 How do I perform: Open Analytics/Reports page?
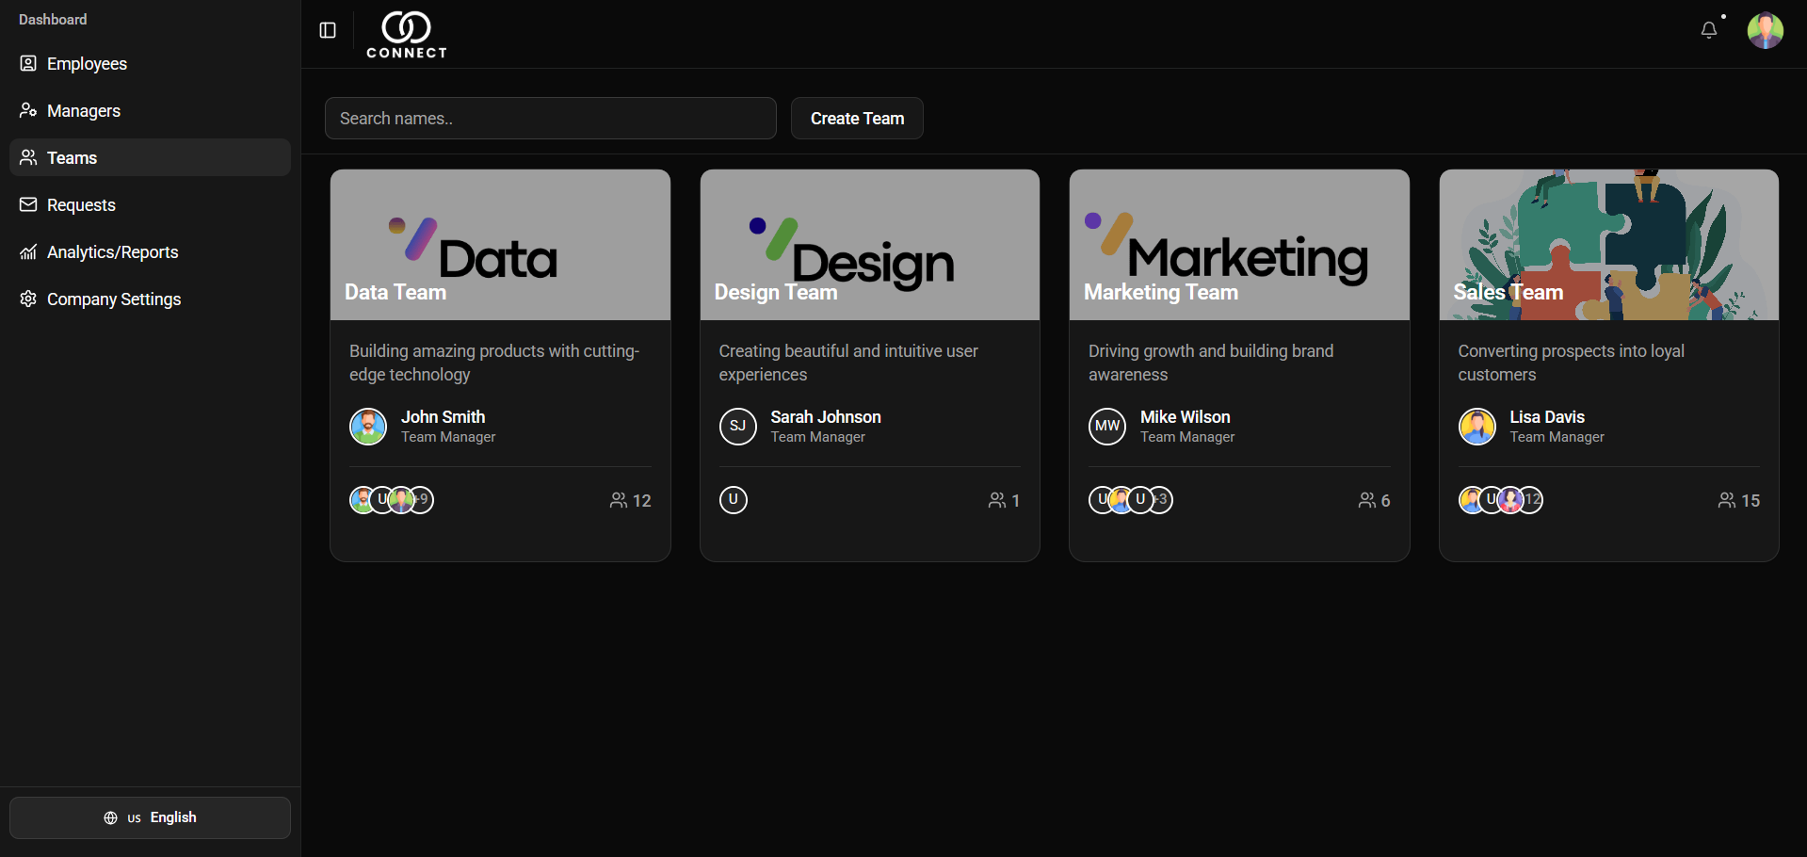(112, 252)
